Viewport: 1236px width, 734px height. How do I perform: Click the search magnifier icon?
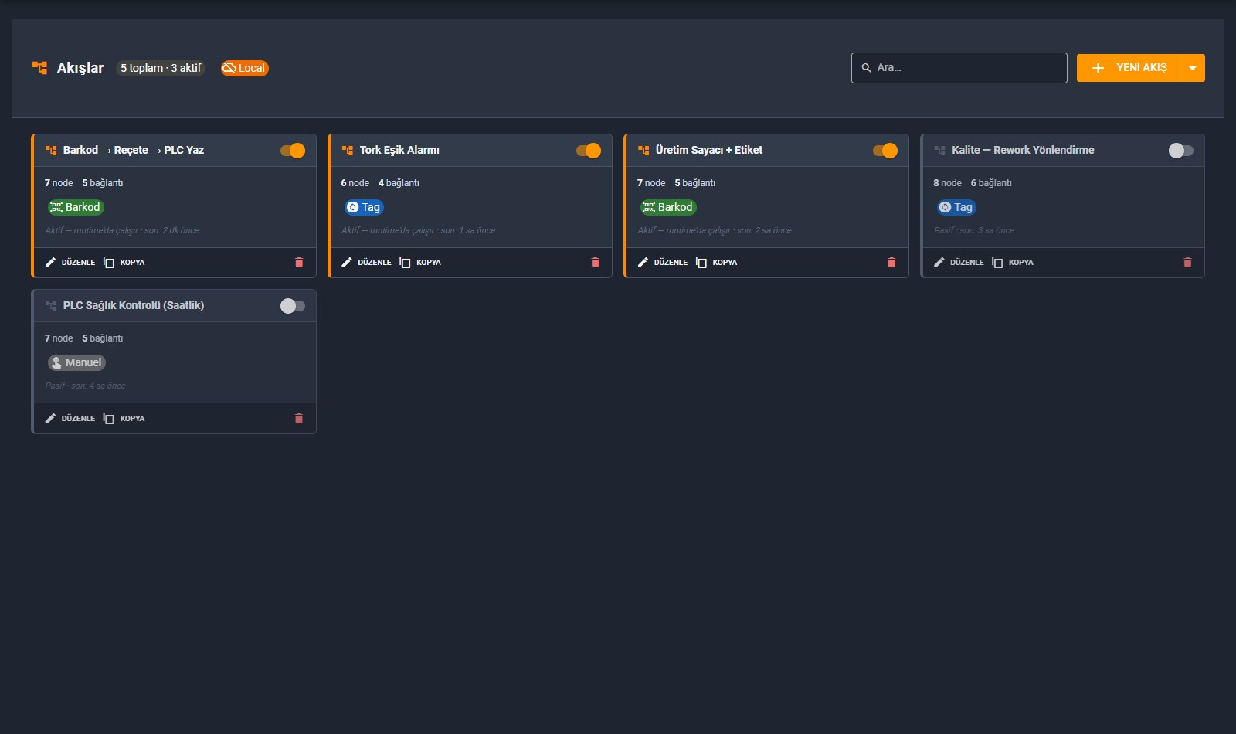(x=866, y=68)
